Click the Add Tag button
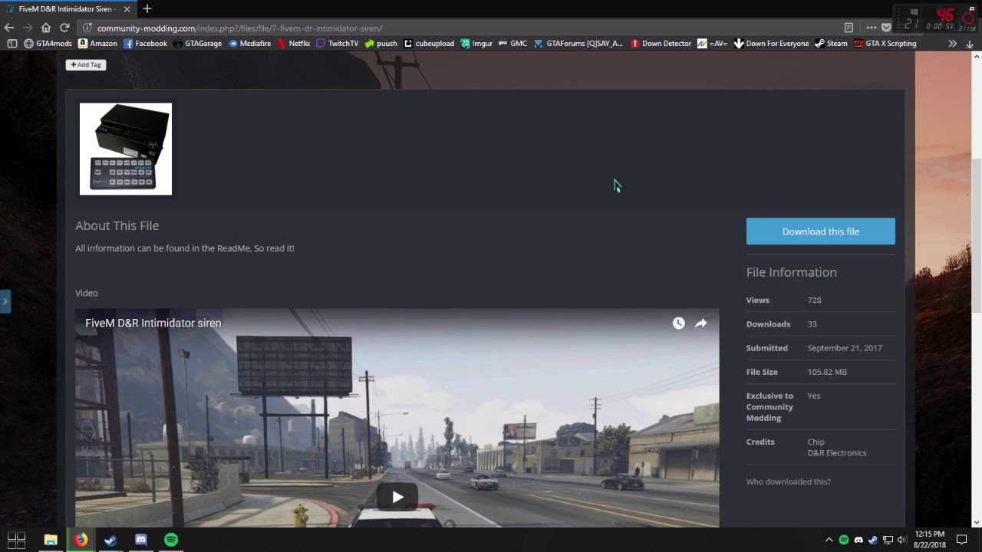 (x=85, y=64)
